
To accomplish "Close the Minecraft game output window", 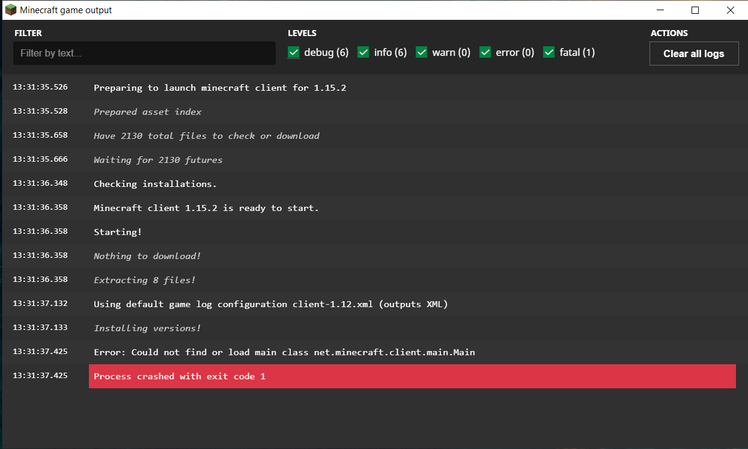I will tap(730, 10).
